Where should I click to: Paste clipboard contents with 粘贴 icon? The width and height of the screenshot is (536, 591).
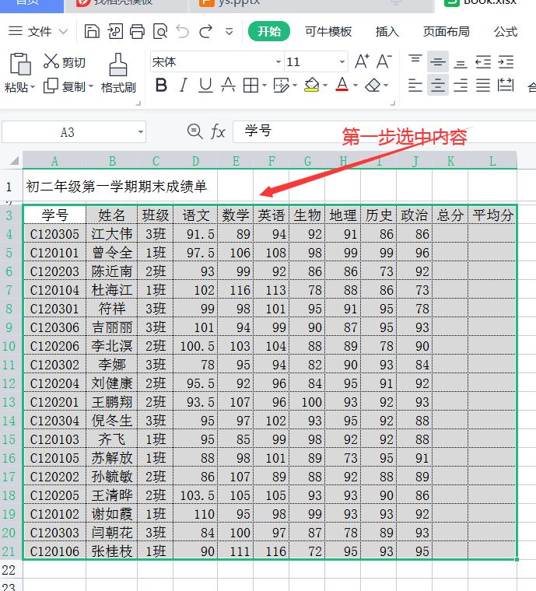(20, 64)
